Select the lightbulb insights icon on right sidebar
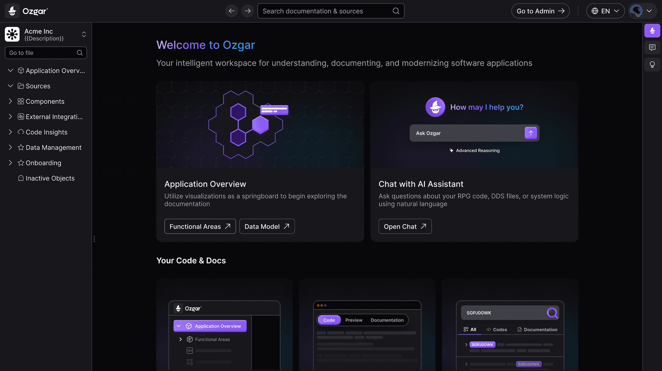The width and height of the screenshot is (662, 371). click(x=652, y=64)
